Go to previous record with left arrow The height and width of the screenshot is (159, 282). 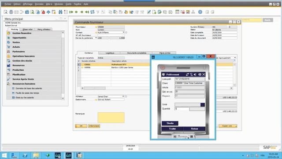point(76,12)
